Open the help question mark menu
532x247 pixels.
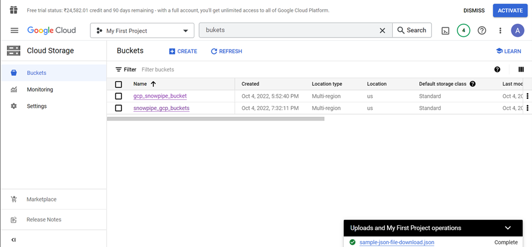coord(482,31)
